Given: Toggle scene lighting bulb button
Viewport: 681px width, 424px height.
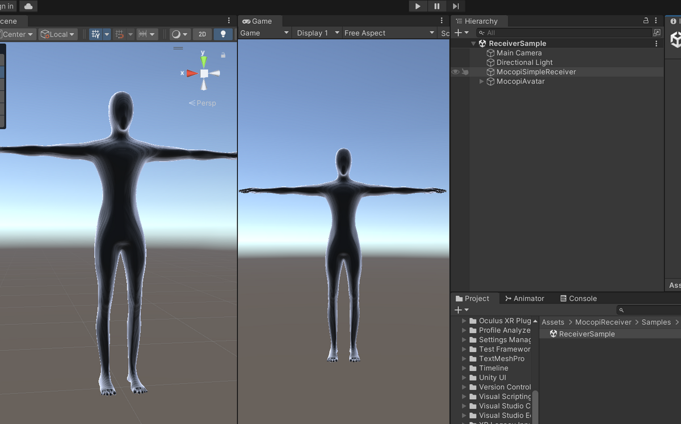Looking at the screenshot, I should coord(223,34).
